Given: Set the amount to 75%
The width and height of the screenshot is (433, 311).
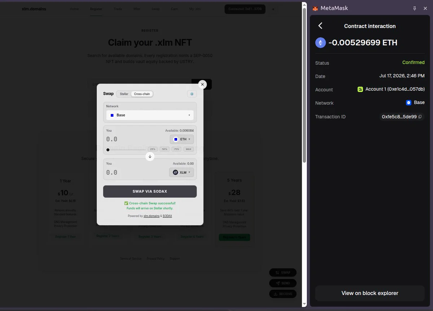Looking at the screenshot, I should [x=176, y=149].
